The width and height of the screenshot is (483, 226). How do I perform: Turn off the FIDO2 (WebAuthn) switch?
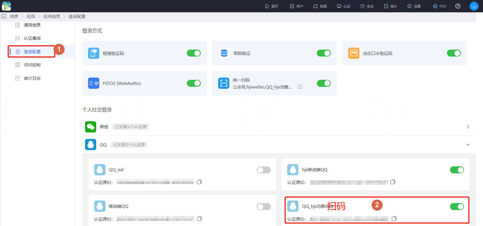pyautogui.click(x=194, y=83)
